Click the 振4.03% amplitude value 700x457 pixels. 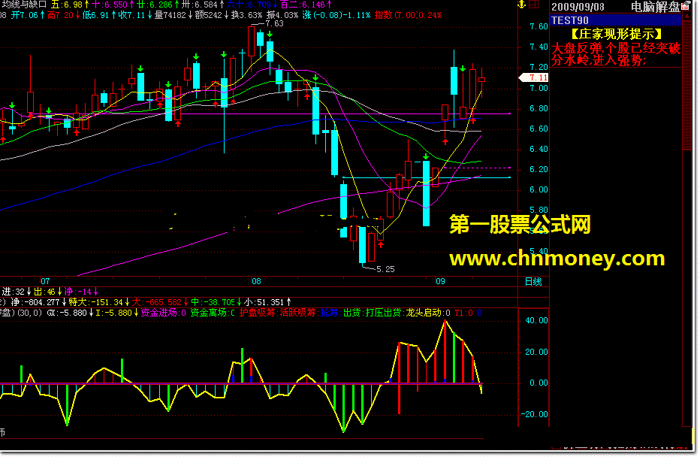coord(282,15)
